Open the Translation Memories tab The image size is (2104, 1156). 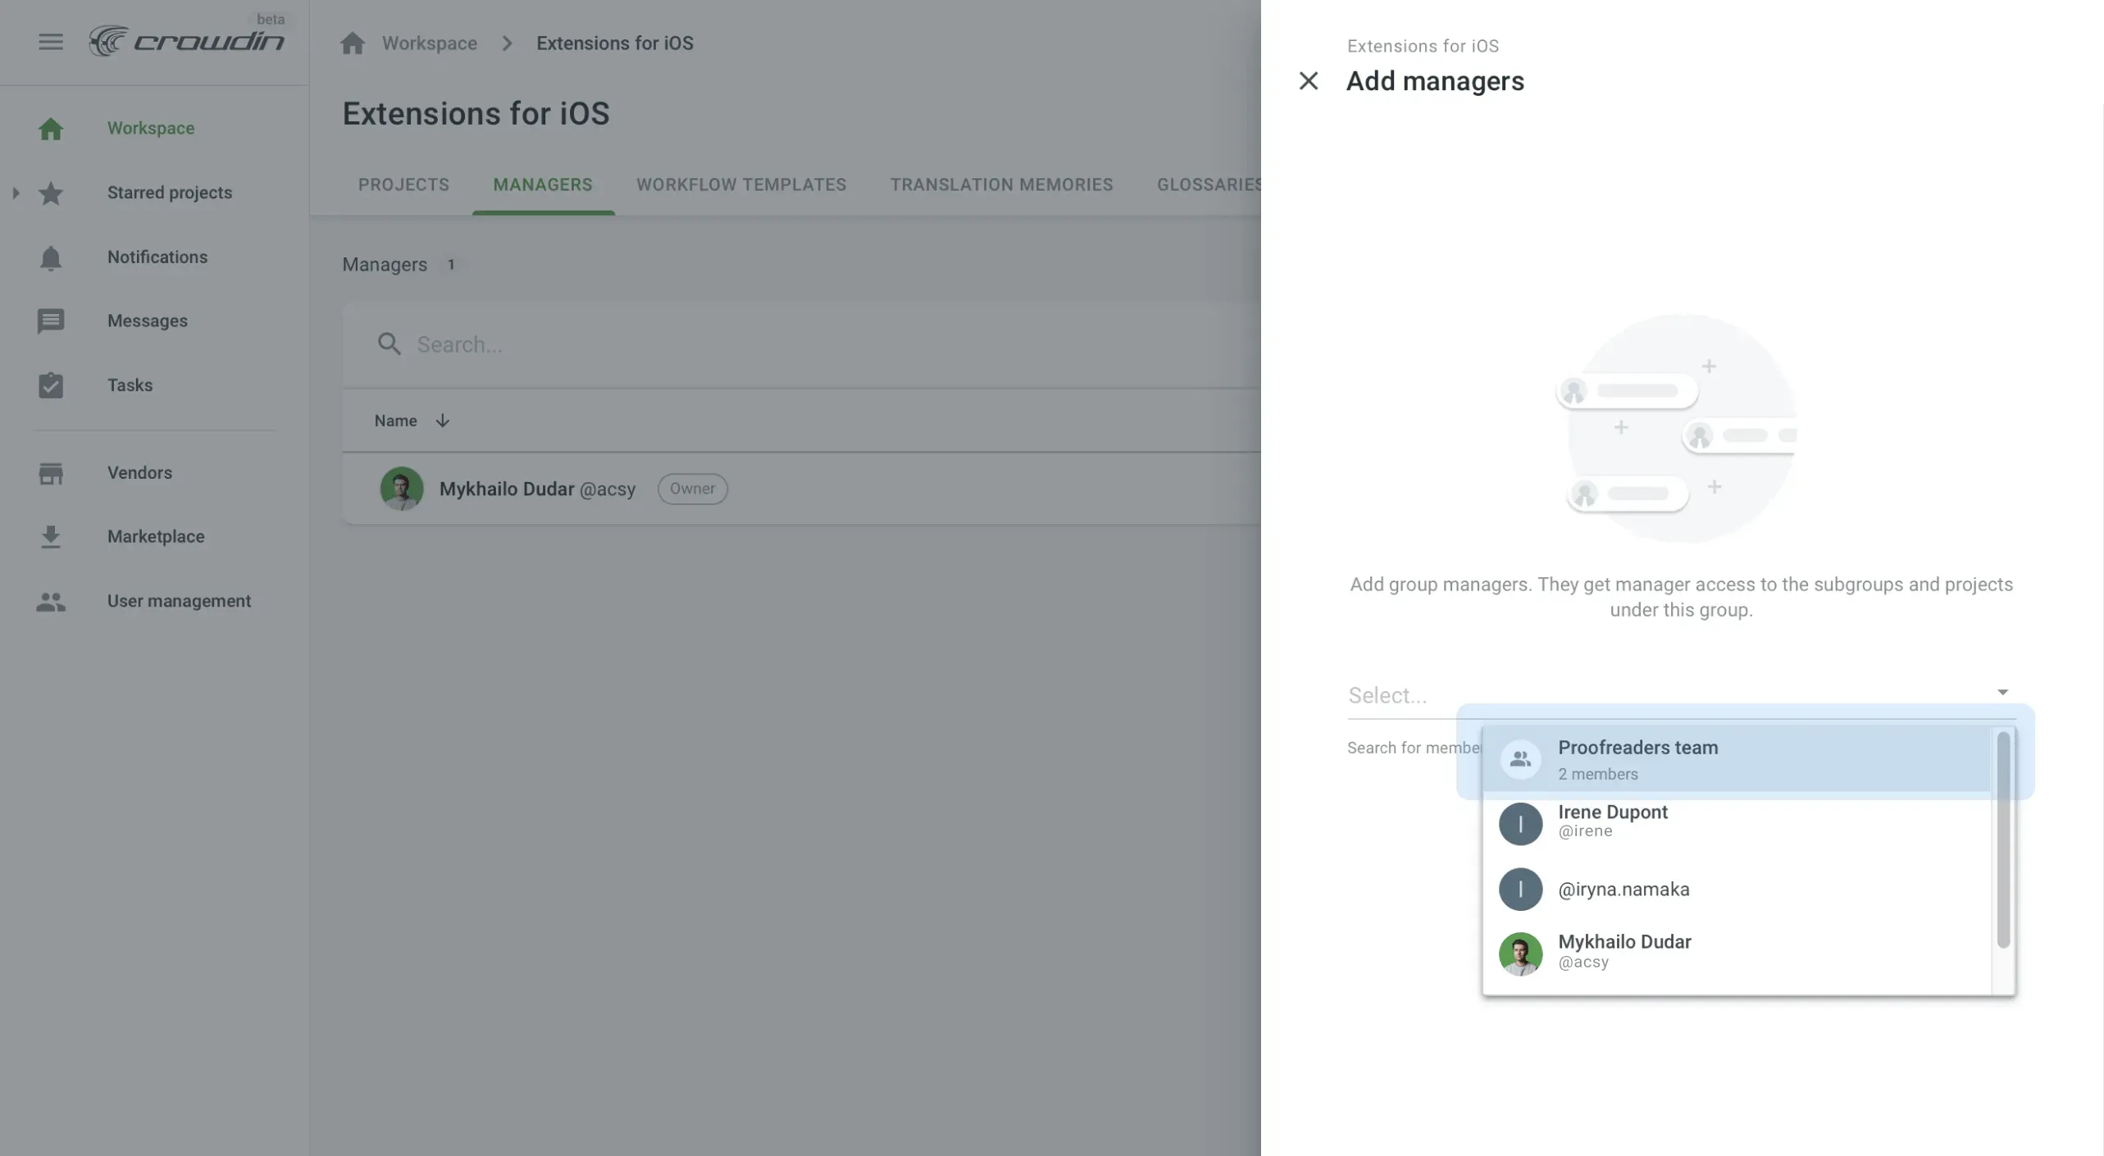pos(1001,185)
